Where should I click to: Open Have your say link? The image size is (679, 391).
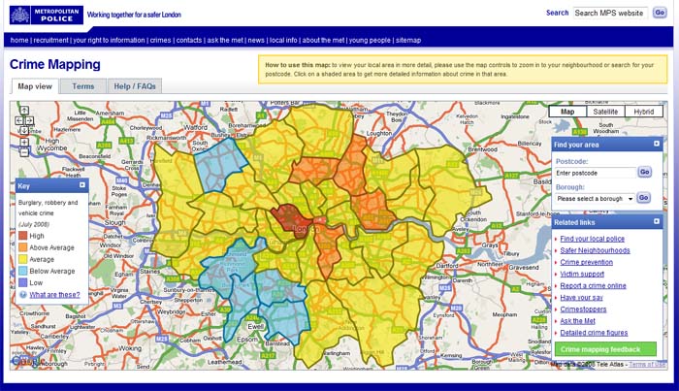[x=581, y=297]
